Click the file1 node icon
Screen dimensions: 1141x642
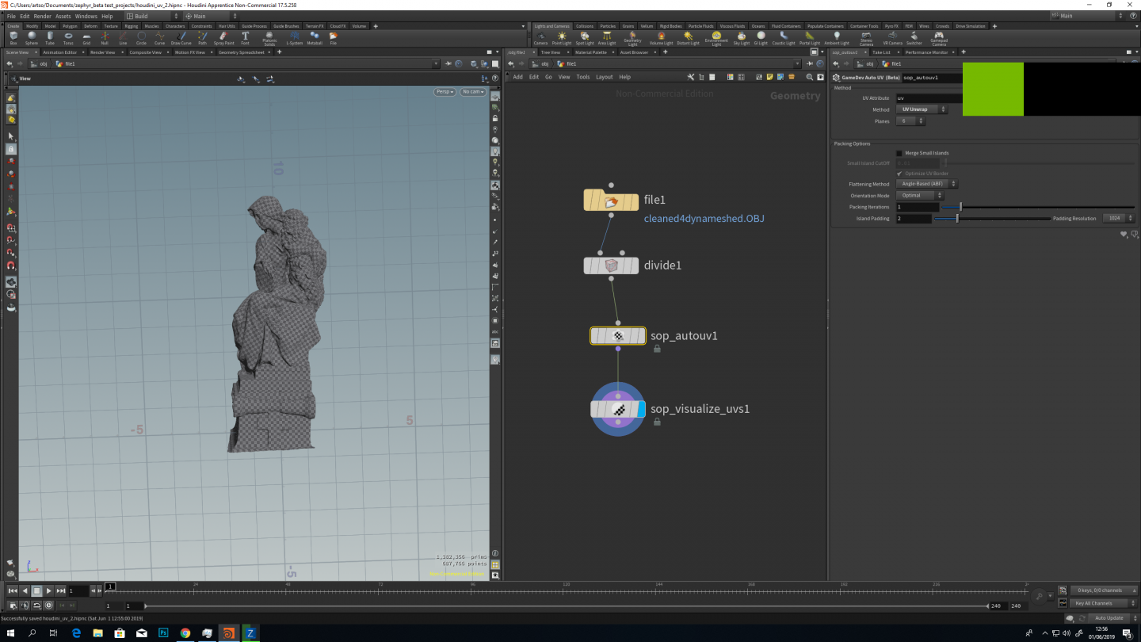[x=610, y=201]
